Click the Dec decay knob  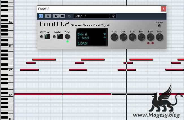[123, 37]
